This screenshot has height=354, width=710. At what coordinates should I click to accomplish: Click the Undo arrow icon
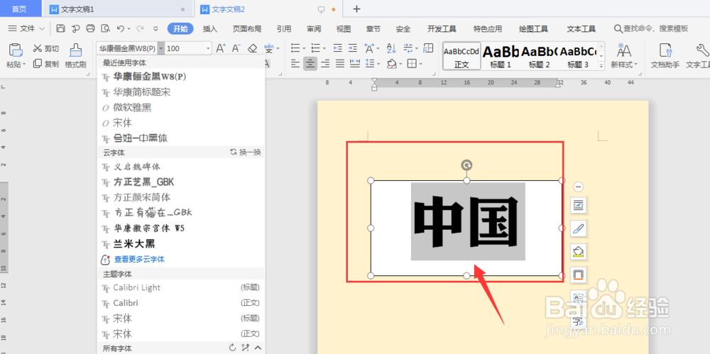point(121,28)
